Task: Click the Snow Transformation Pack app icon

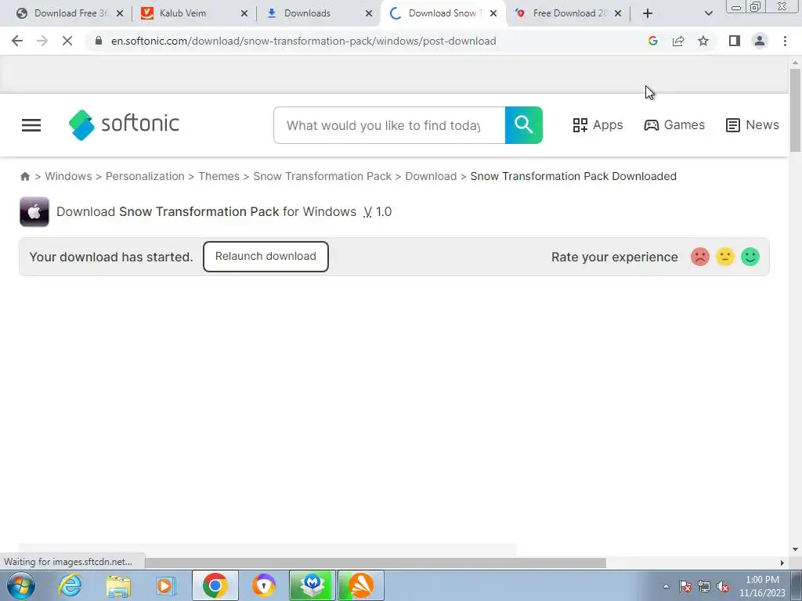Action: pyautogui.click(x=34, y=211)
